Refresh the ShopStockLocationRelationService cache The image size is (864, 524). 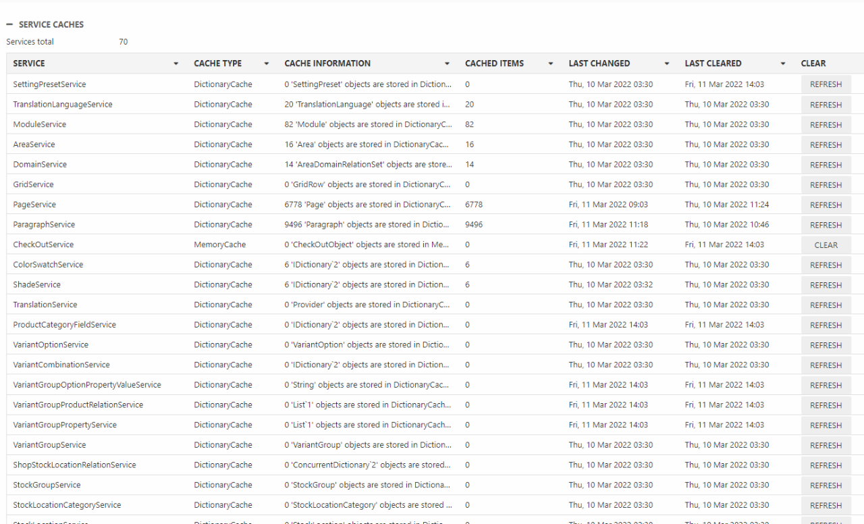coord(826,465)
